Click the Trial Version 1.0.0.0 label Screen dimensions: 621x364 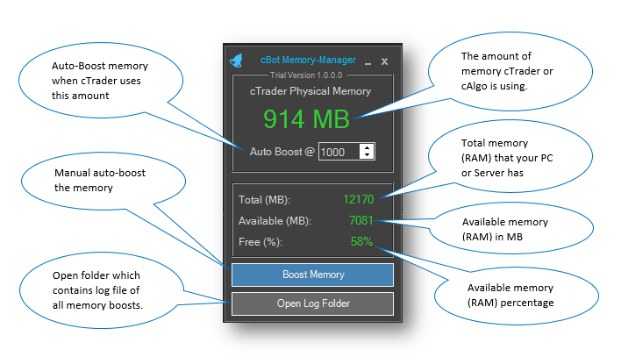coord(306,75)
